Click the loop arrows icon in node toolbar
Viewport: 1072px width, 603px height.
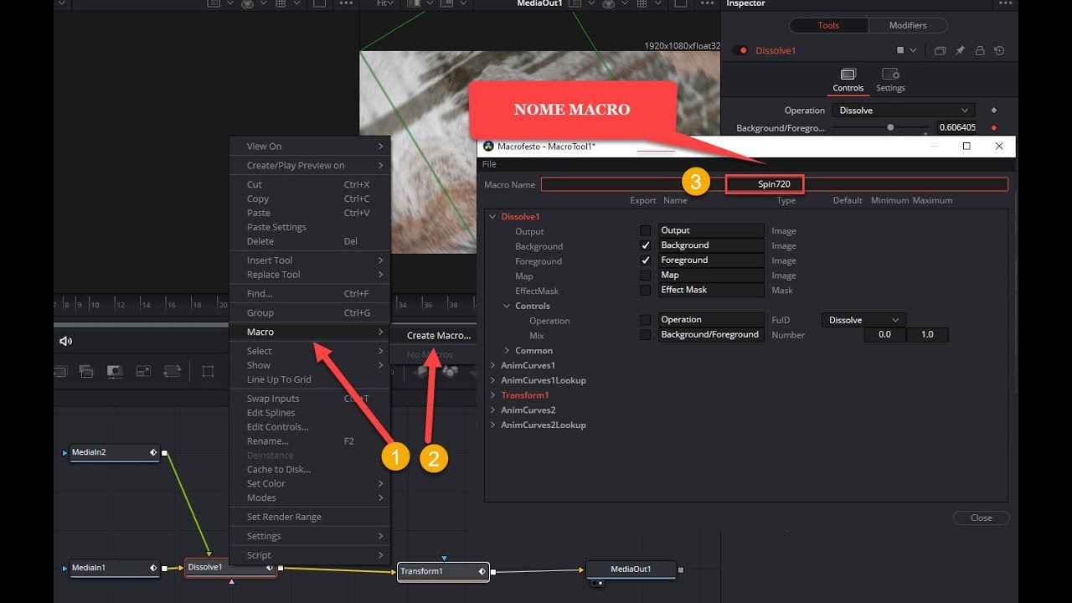(x=173, y=371)
